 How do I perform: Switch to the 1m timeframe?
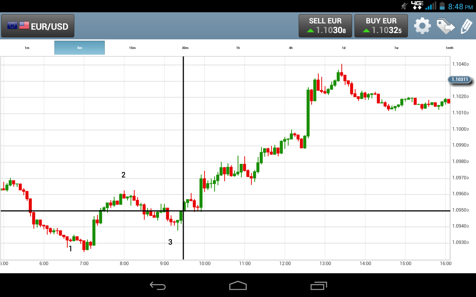pyautogui.click(x=27, y=48)
